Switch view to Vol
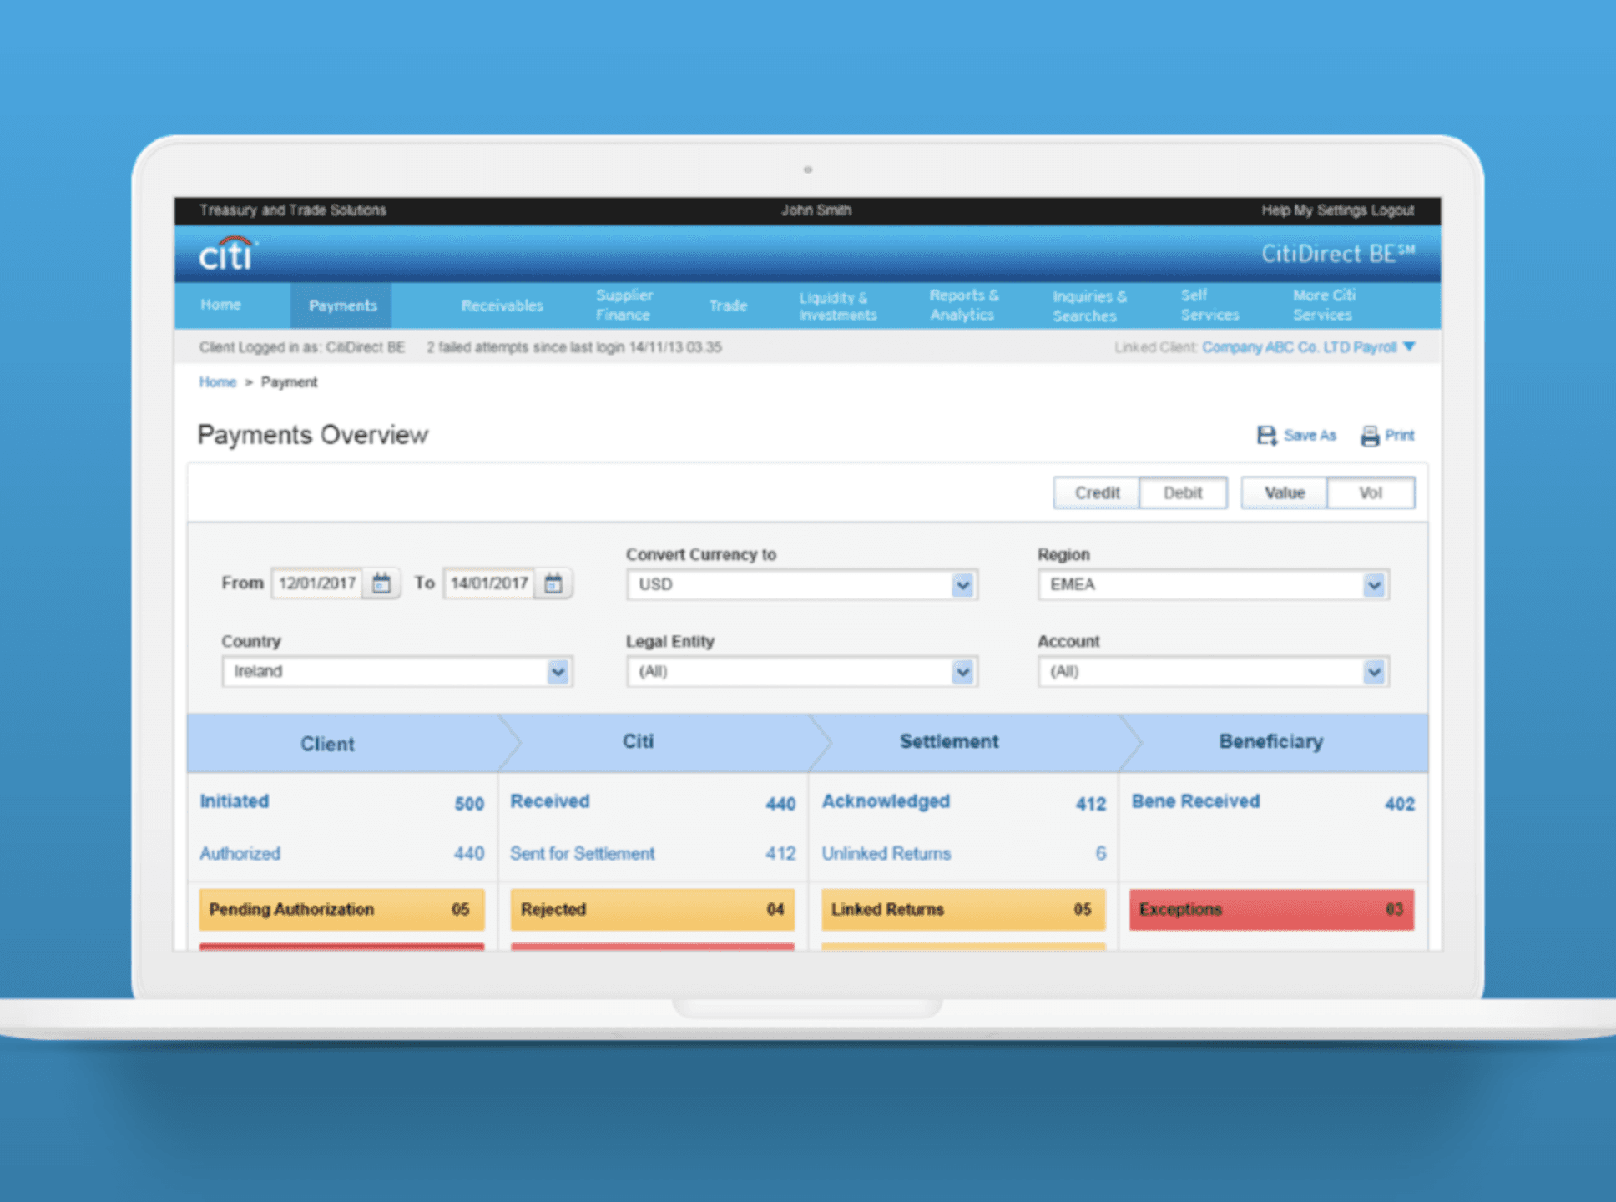This screenshot has width=1616, height=1202. click(x=1371, y=492)
